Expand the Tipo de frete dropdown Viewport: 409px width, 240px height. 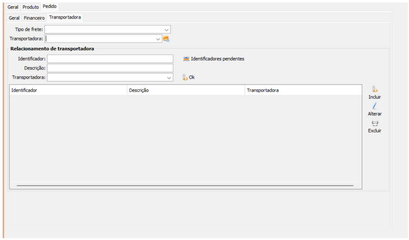click(x=166, y=29)
